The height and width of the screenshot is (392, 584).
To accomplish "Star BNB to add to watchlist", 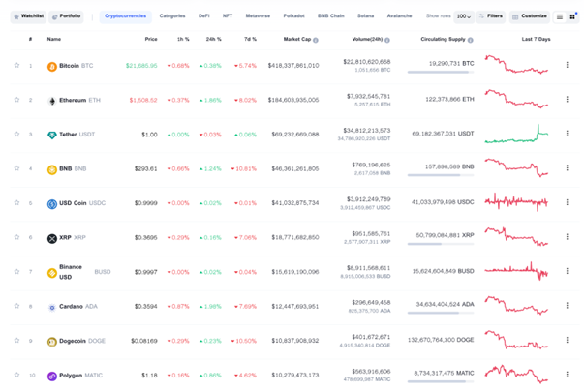I will coord(16,168).
